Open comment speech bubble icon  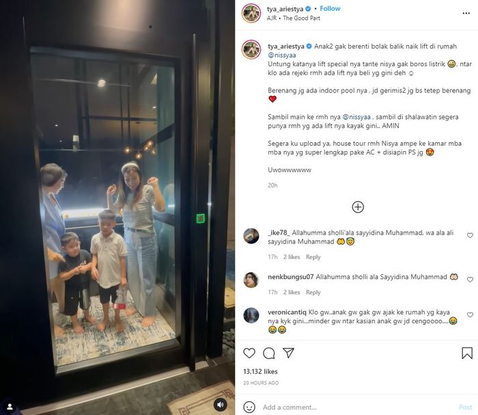pos(268,353)
